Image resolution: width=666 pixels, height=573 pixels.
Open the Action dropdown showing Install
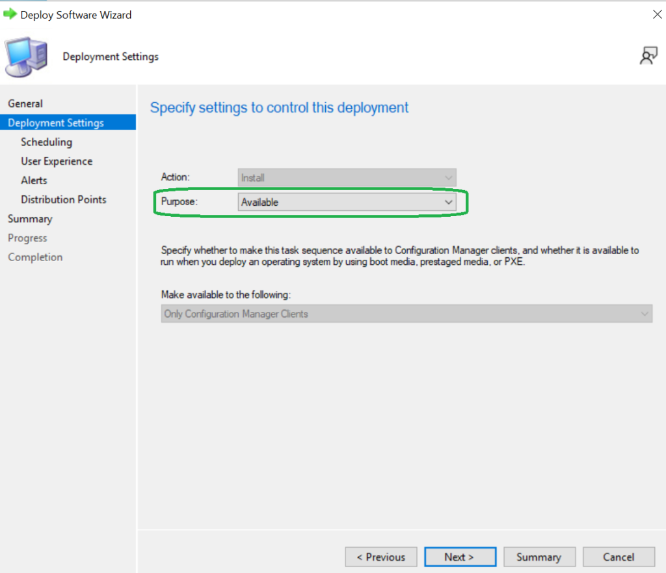click(x=347, y=178)
